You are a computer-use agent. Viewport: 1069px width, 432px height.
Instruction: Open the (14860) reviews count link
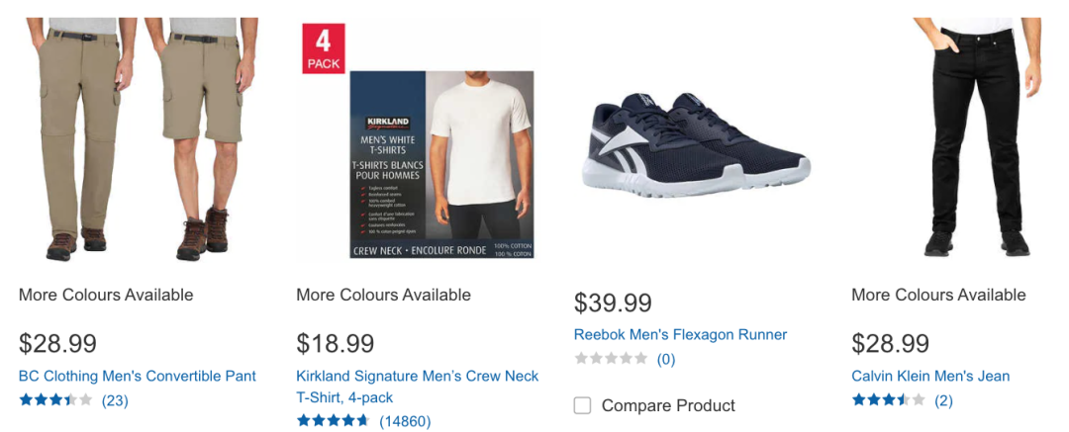click(404, 421)
